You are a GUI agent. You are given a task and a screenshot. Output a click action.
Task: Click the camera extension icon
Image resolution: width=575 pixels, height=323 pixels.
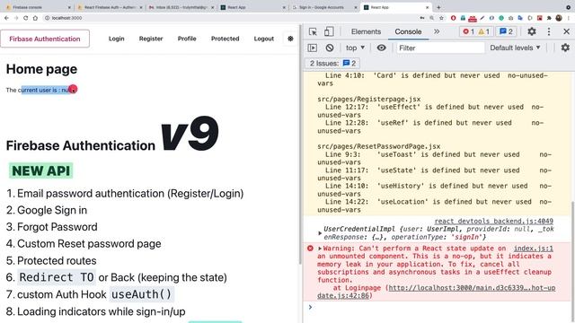511,18
